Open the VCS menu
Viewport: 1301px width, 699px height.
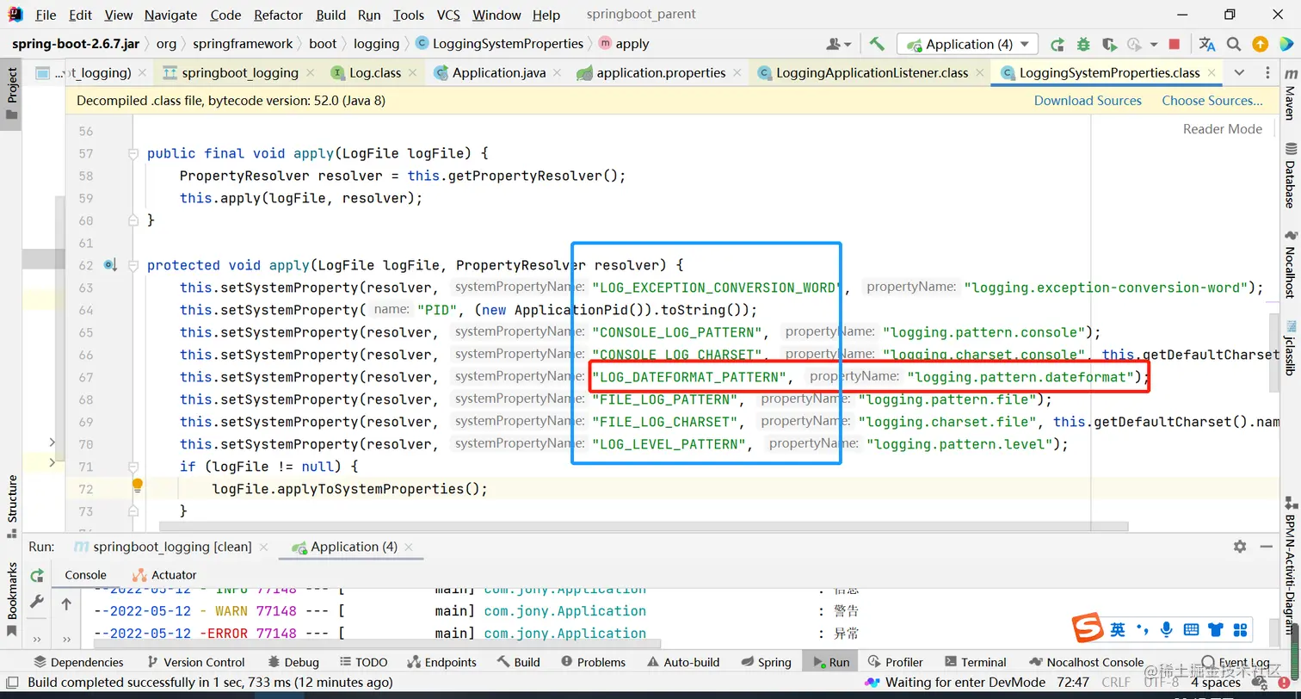[x=448, y=15]
